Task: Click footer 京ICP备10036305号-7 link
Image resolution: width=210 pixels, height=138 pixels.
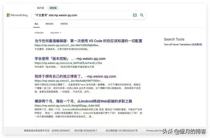Action: point(86,130)
